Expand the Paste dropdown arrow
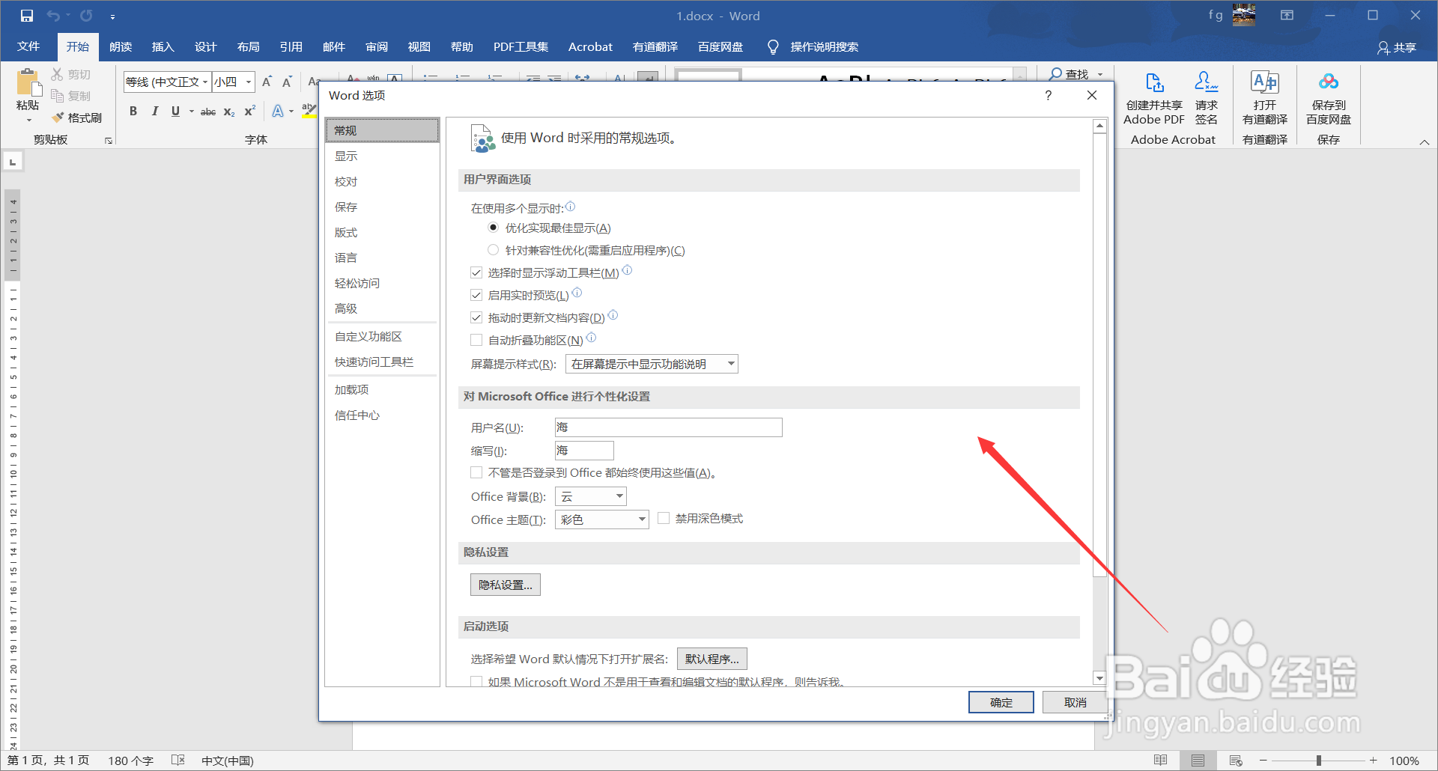The width and height of the screenshot is (1438, 771). [x=28, y=120]
